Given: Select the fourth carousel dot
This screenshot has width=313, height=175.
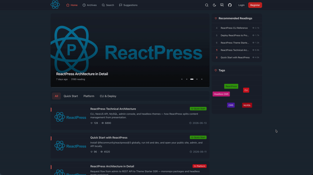Looking at the screenshot, I should [197, 79].
